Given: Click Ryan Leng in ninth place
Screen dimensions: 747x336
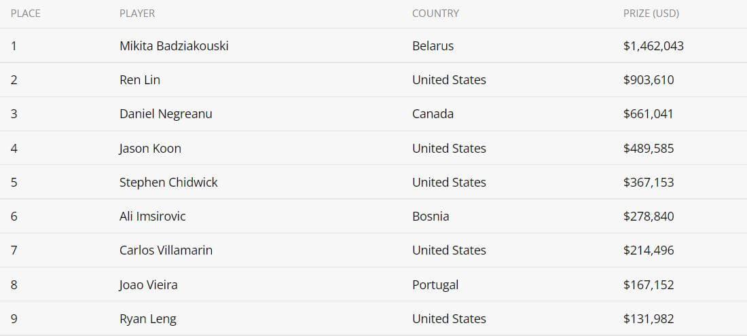Looking at the screenshot, I should tap(147, 318).
